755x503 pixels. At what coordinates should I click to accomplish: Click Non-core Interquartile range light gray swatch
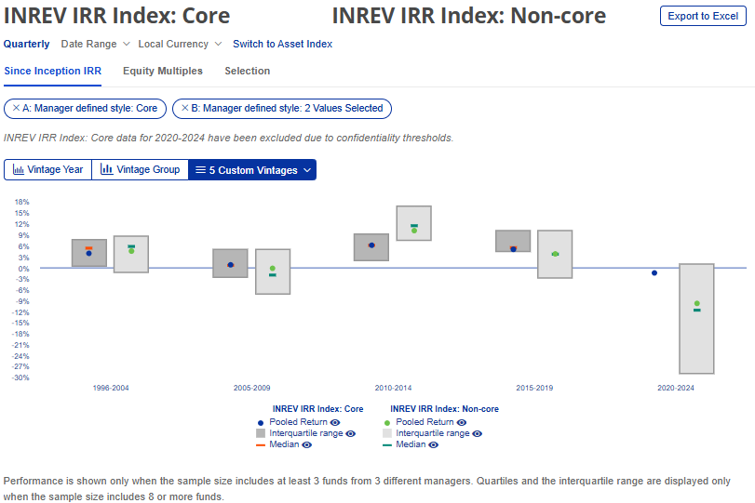[386, 433]
